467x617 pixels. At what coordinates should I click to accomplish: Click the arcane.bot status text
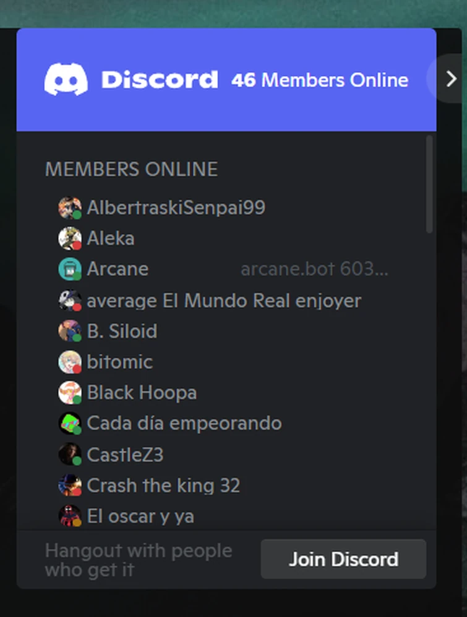315,269
